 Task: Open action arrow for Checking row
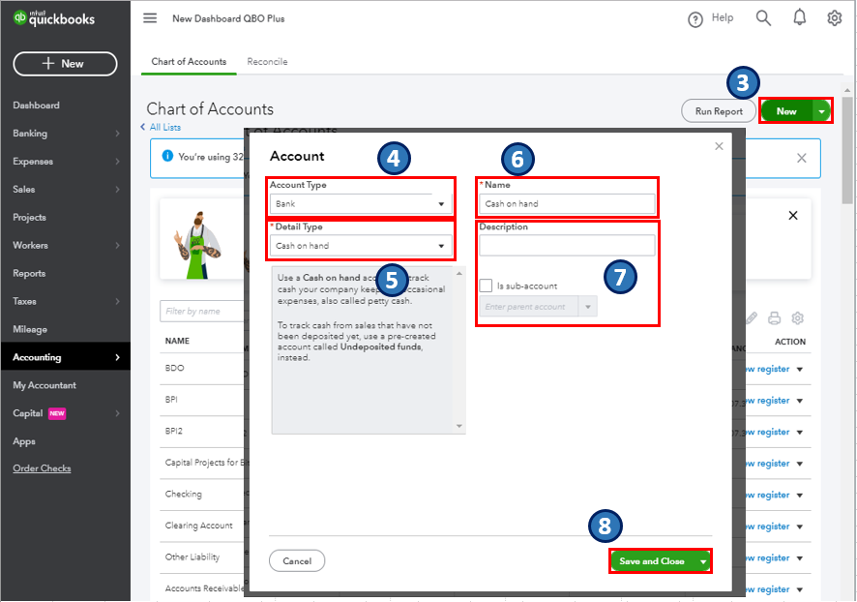click(800, 496)
